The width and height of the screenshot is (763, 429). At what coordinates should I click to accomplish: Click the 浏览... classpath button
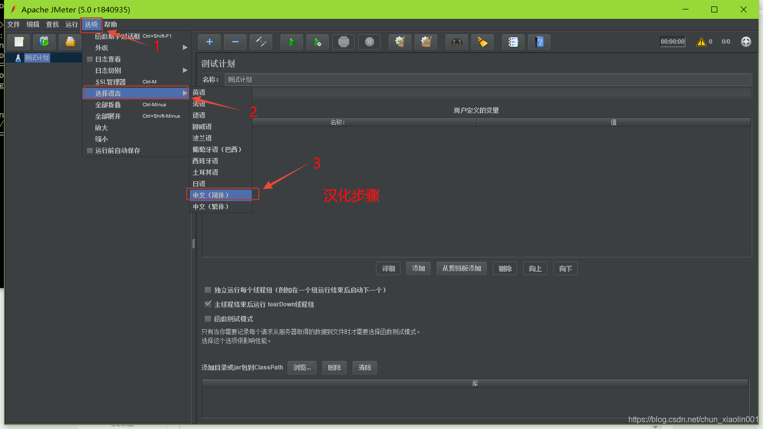tap(302, 368)
